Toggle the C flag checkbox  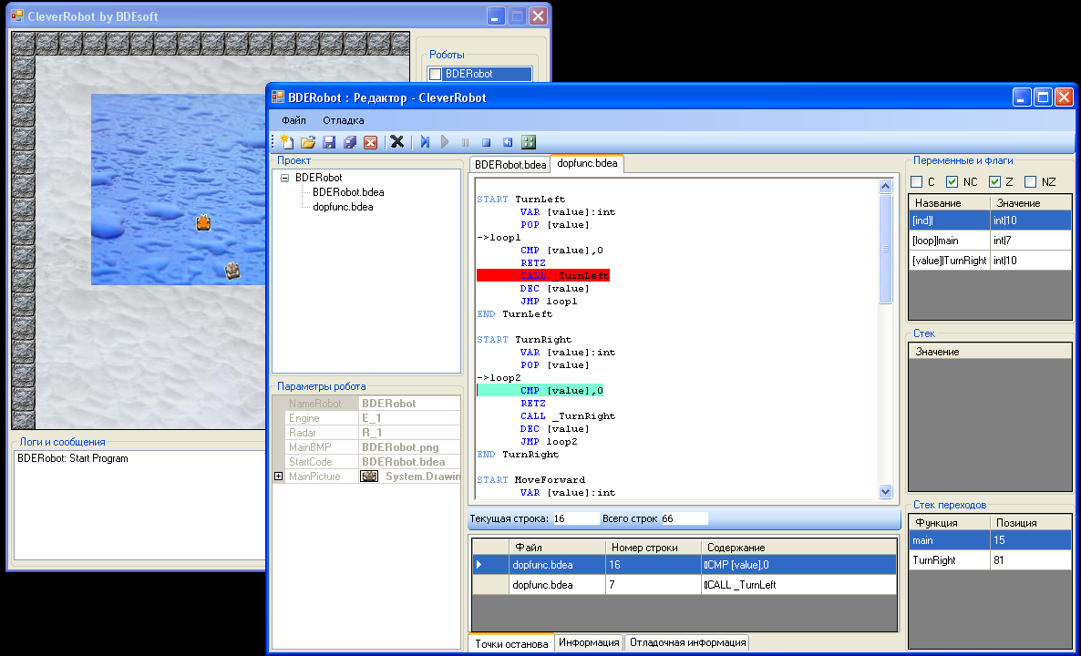[x=917, y=182]
